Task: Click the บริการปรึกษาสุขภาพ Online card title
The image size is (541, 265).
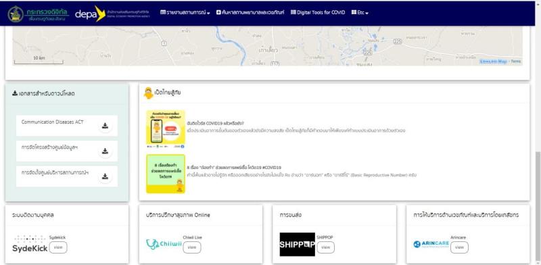Action: 178,215
